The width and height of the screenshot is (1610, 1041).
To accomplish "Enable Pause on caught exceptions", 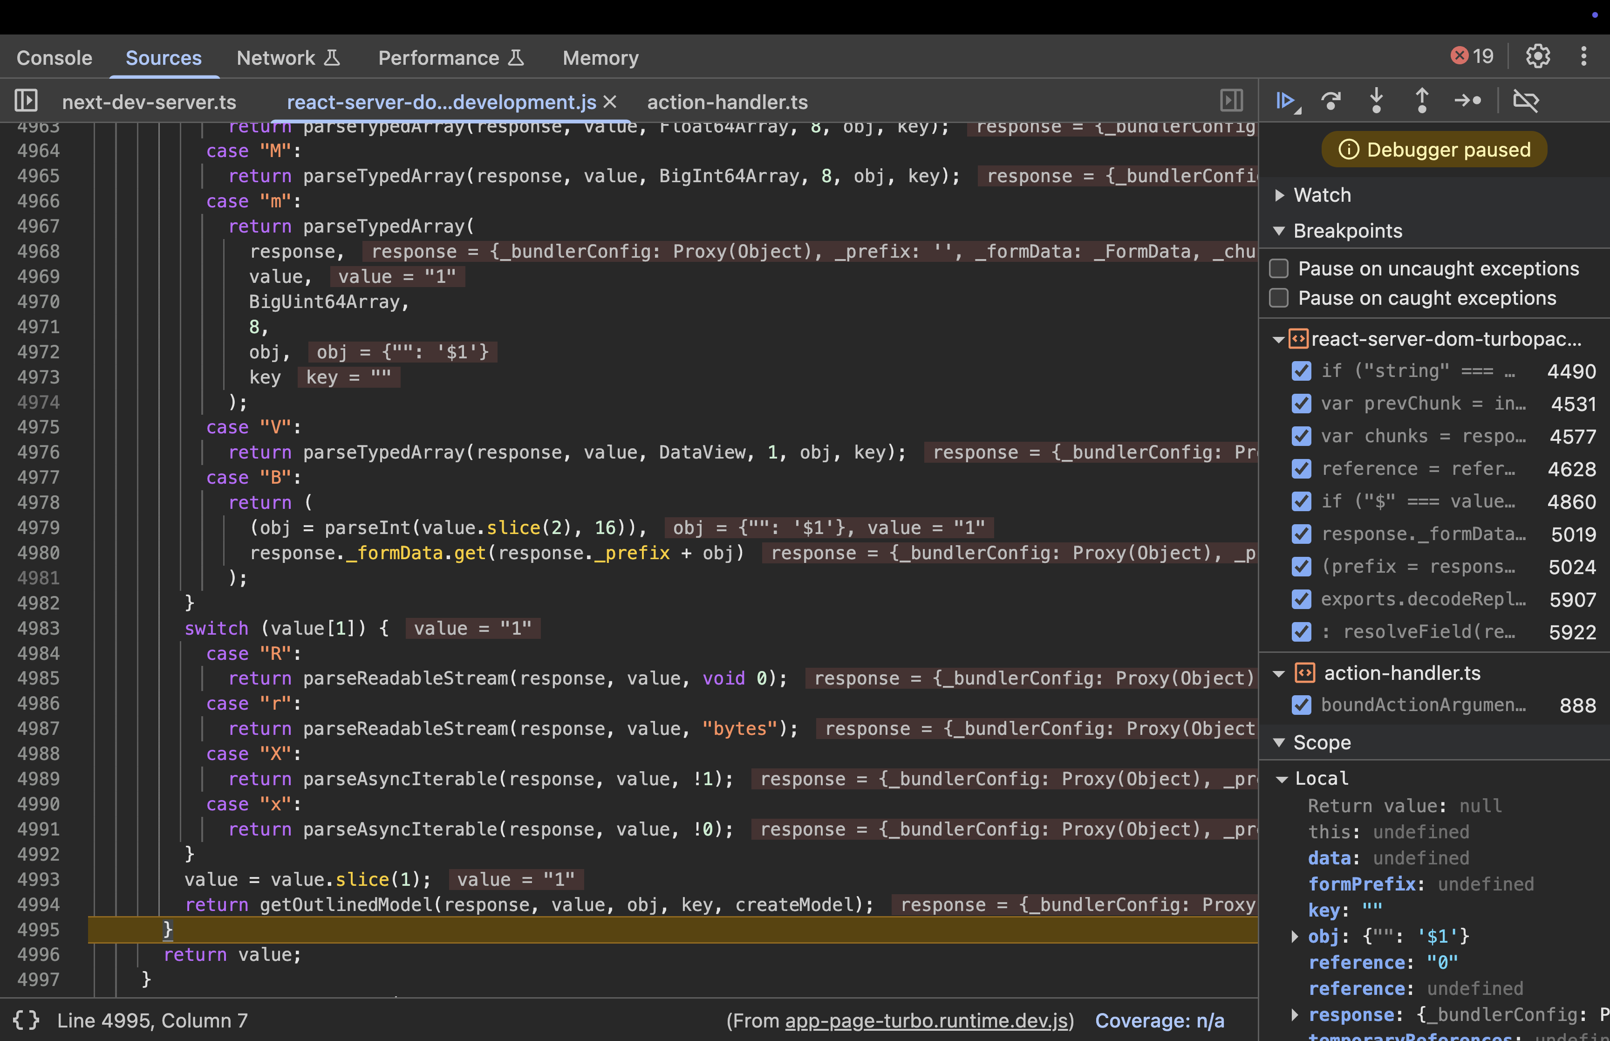I will point(1279,298).
